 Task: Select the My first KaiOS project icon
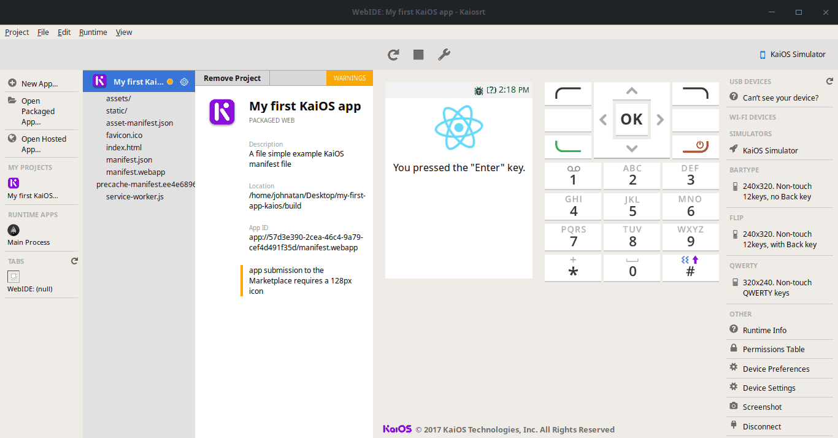pyautogui.click(x=13, y=183)
